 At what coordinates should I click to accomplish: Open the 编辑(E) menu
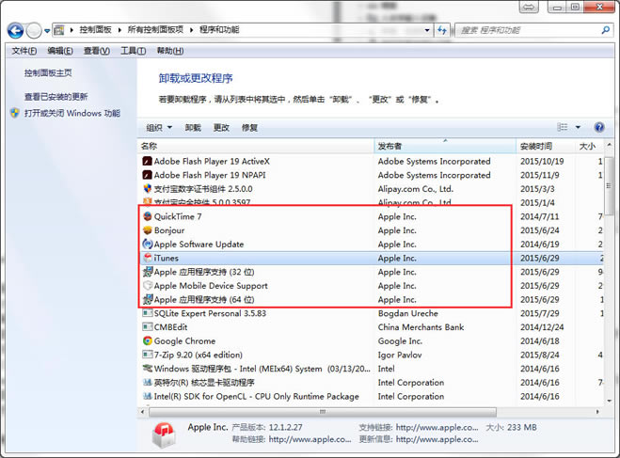pos(60,51)
